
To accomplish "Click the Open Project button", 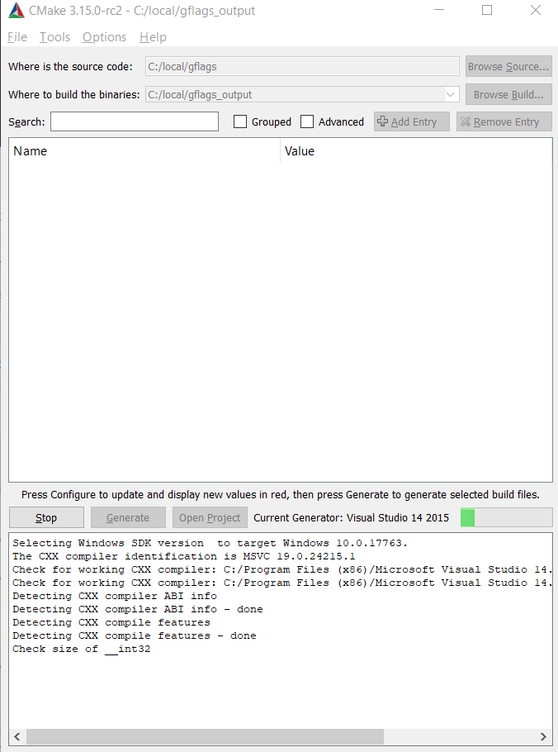I will click(210, 518).
